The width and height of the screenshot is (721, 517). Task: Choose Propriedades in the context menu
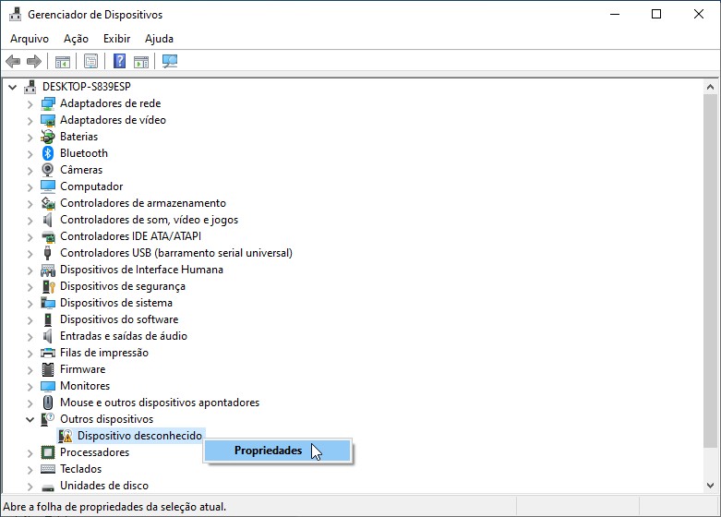point(278,451)
